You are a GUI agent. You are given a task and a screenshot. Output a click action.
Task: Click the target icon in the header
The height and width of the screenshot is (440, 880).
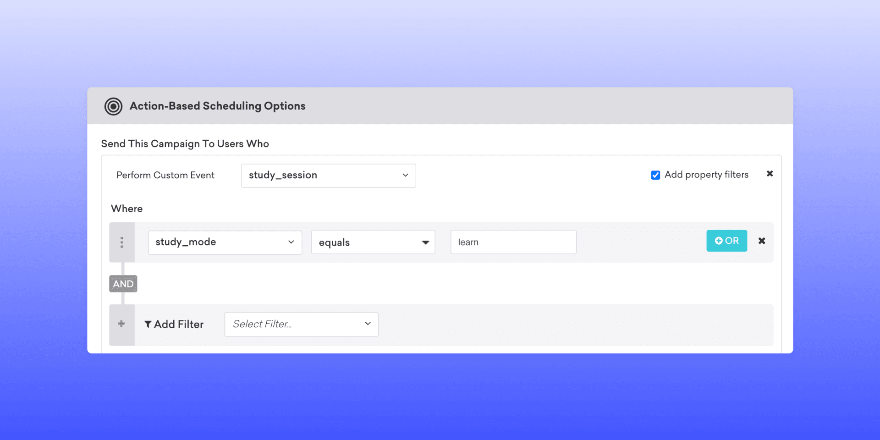pyautogui.click(x=113, y=106)
